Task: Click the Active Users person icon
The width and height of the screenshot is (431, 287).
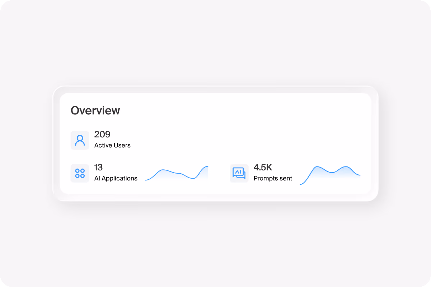Action: [80, 140]
